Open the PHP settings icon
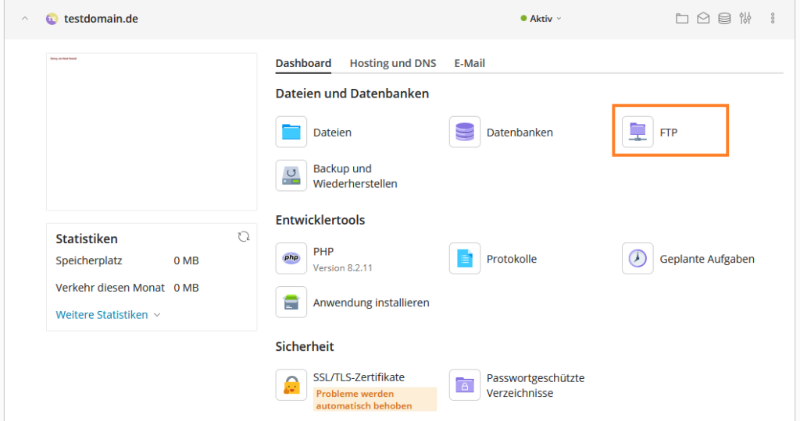The width and height of the screenshot is (800, 421). (291, 258)
